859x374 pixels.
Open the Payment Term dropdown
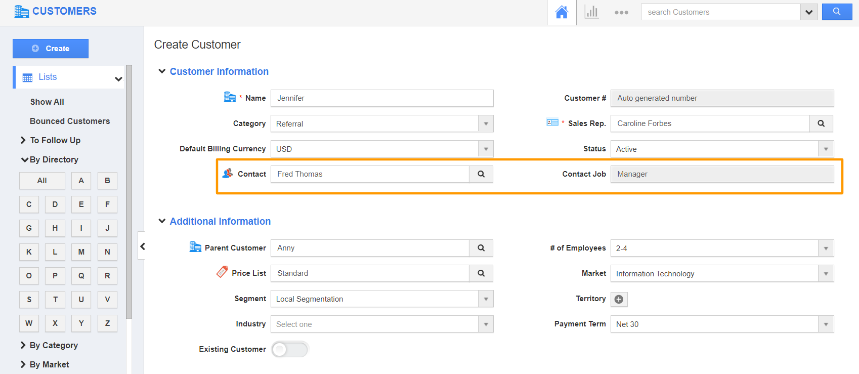[722, 324]
